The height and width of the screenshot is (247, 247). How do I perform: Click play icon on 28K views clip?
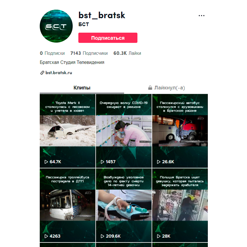pyautogui.click(x=159, y=236)
